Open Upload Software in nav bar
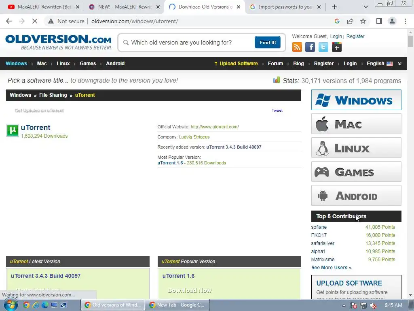This screenshot has height=311, width=414. point(236,64)
